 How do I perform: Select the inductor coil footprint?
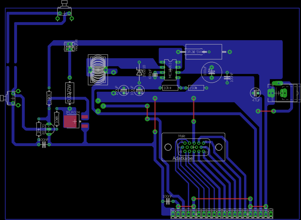[98, 70]
